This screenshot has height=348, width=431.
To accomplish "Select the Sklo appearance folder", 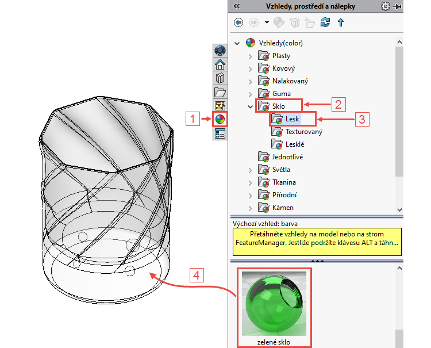I will (279, 106).
